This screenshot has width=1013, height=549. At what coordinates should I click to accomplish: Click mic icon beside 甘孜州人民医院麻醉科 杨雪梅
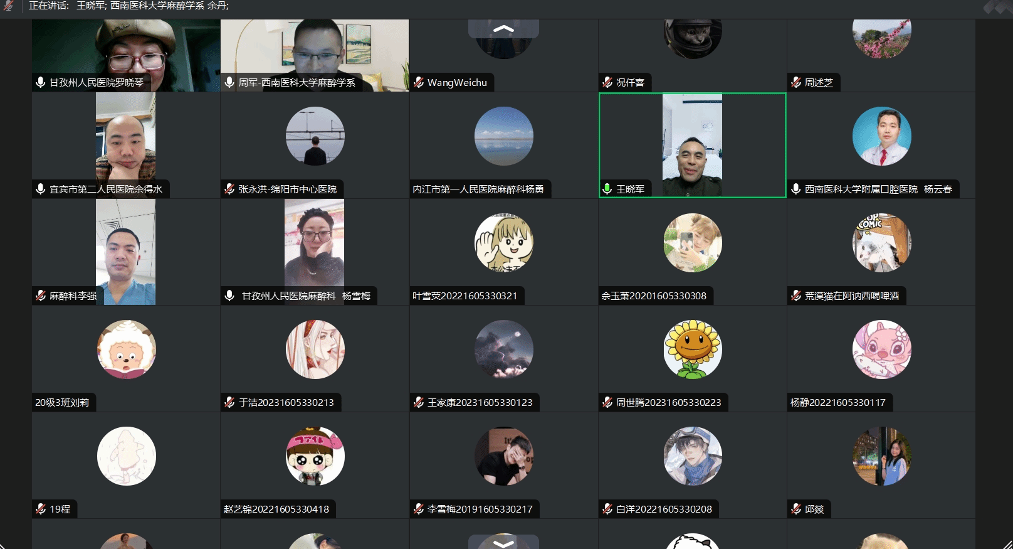click(229, 296)
